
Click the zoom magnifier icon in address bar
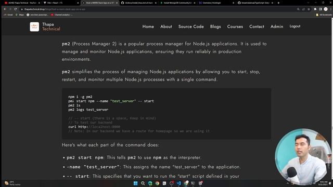(298, 9)
